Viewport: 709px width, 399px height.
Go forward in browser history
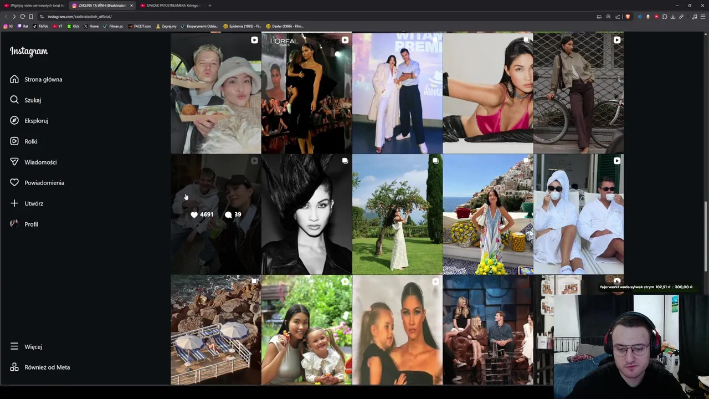(x=14, y=17)
